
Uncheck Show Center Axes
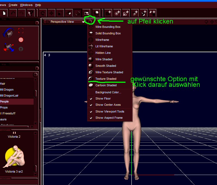[108, 105]
